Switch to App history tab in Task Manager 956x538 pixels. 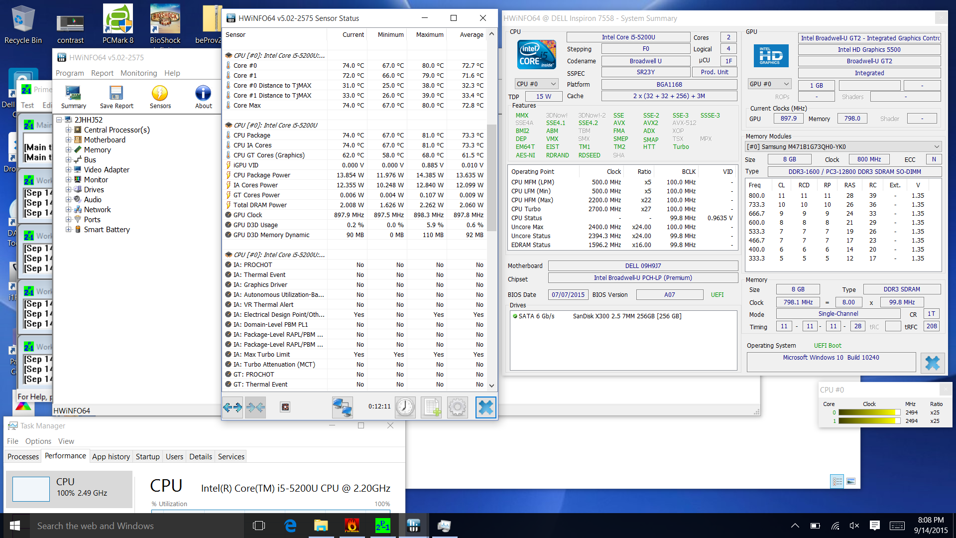111,456
